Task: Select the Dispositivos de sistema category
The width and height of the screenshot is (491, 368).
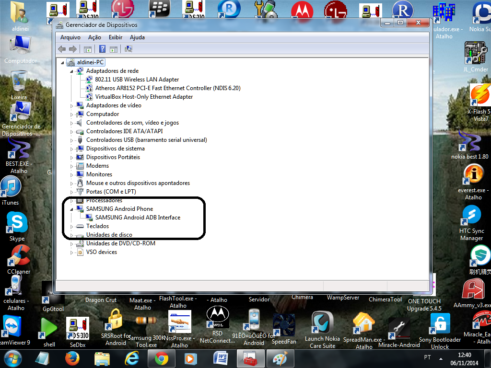Action: pos(115,149)
